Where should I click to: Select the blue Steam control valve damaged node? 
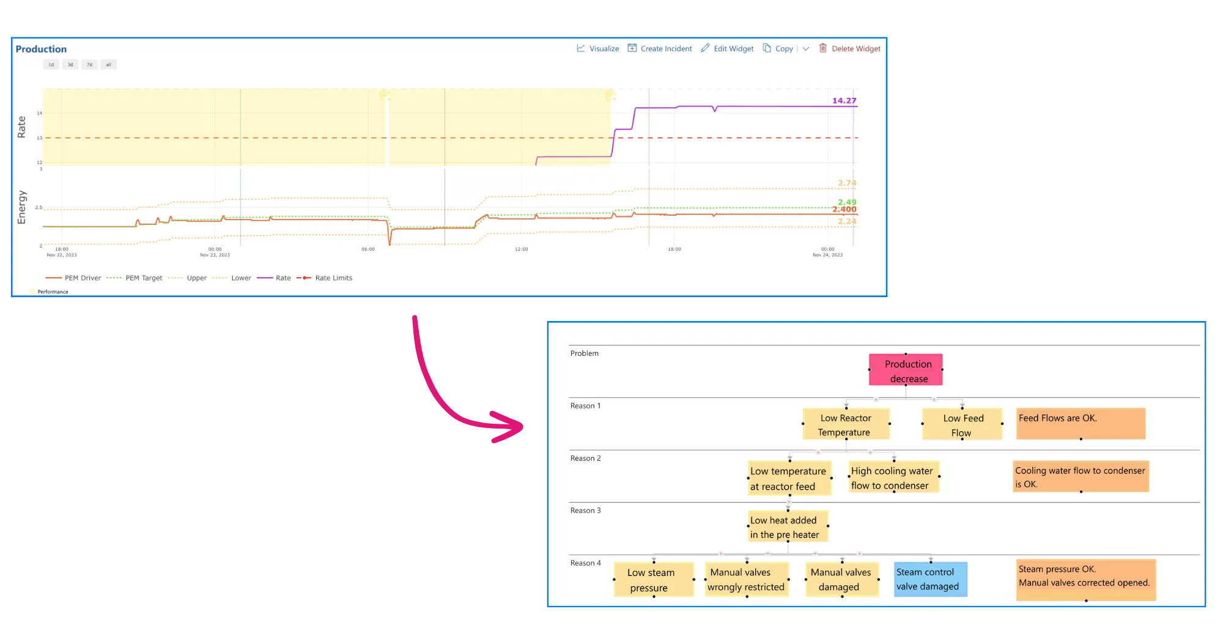click(930, 579)
